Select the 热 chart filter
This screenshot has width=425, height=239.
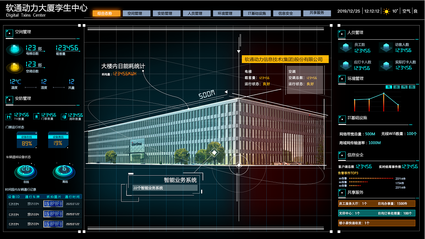pos(412,87)
